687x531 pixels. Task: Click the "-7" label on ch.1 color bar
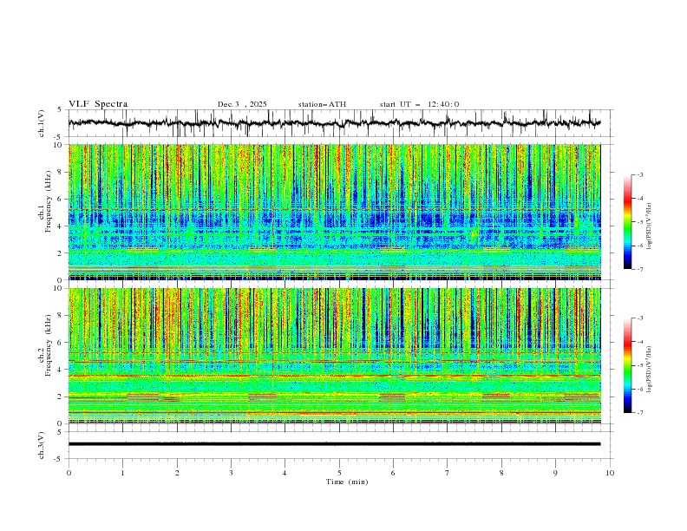(640, 269)
